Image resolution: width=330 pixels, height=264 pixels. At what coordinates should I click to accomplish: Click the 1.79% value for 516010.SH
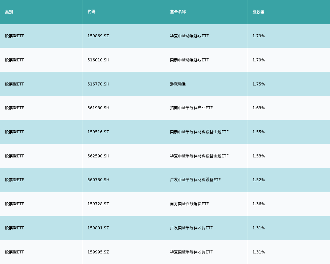(x=259, y=60)
